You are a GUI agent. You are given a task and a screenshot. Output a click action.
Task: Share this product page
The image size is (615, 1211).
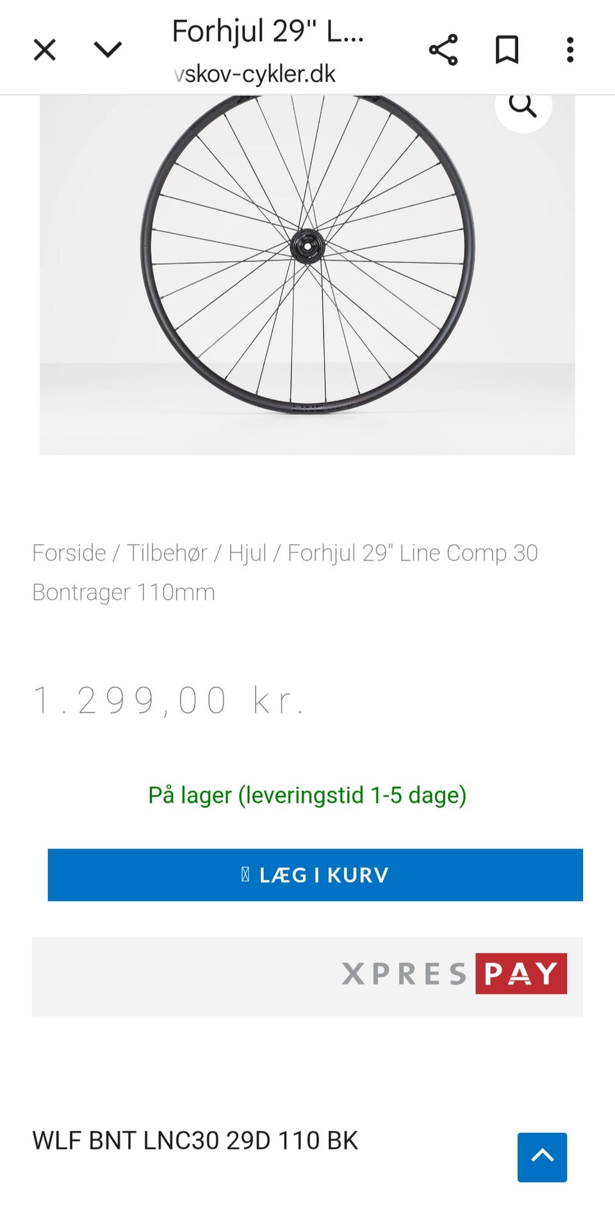[443, 49]
